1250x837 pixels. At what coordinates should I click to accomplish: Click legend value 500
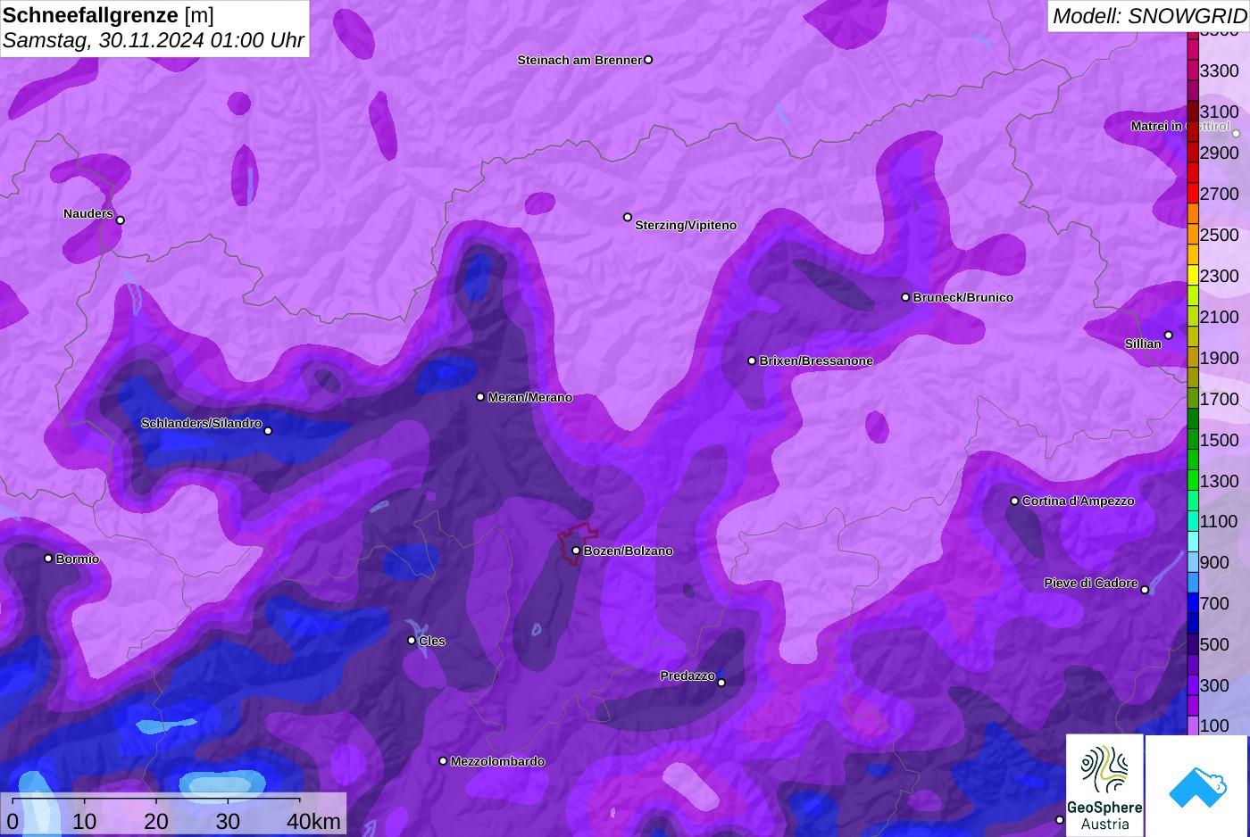[x=1215, y=644]
